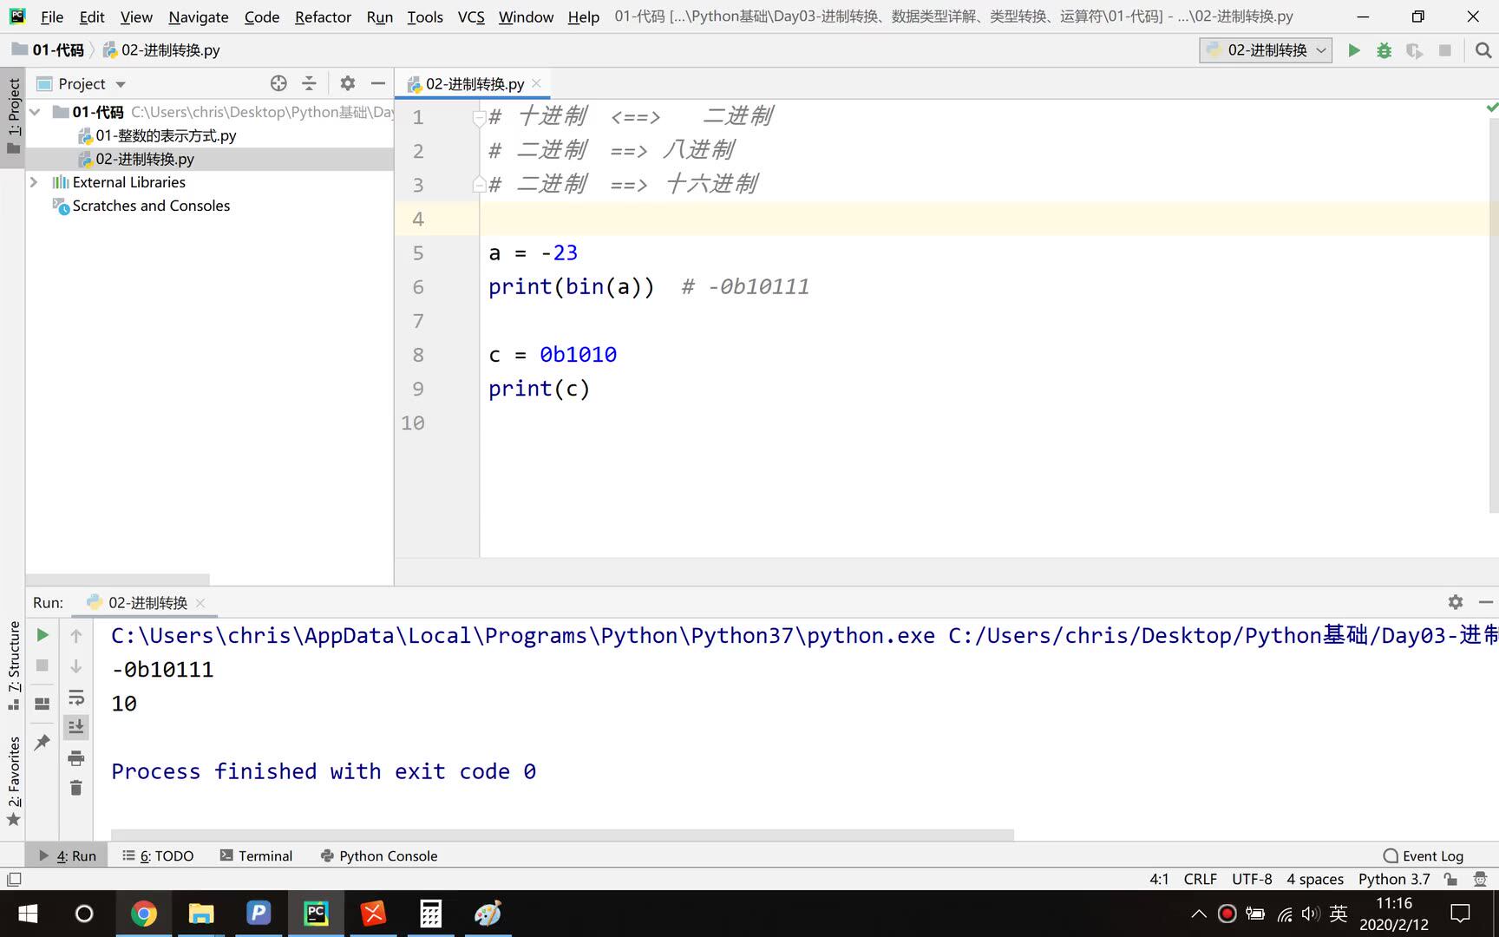
Task: Change CRLF line separator in status bar
Action: (1200, 879)
